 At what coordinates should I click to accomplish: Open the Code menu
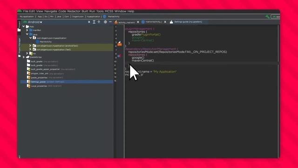62,11
